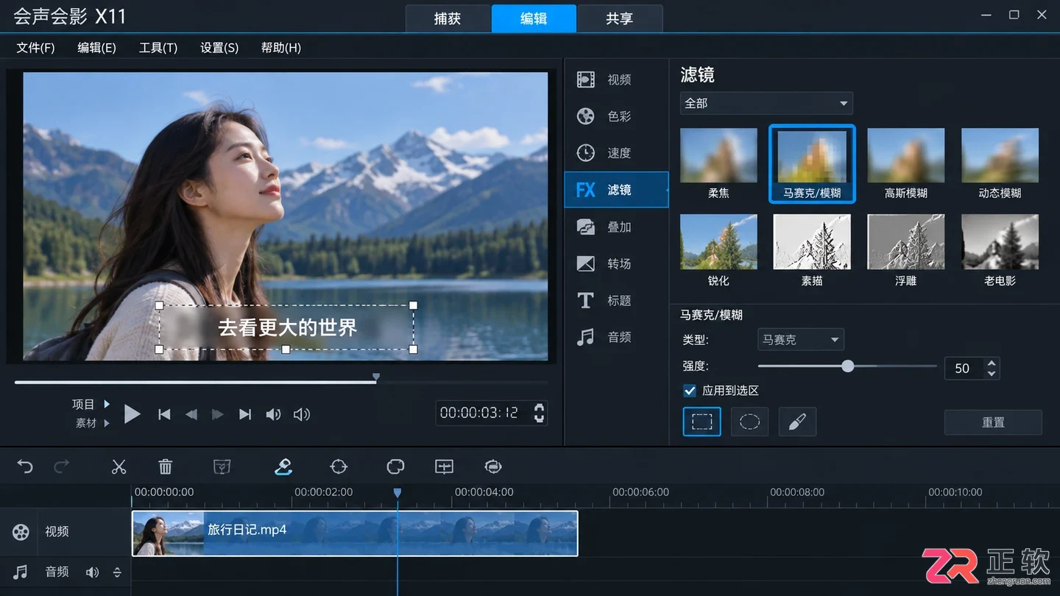This screenshot has width=1060, height=596.
Task: Click the preview scrubber progress bar
Action: (280, 382)
